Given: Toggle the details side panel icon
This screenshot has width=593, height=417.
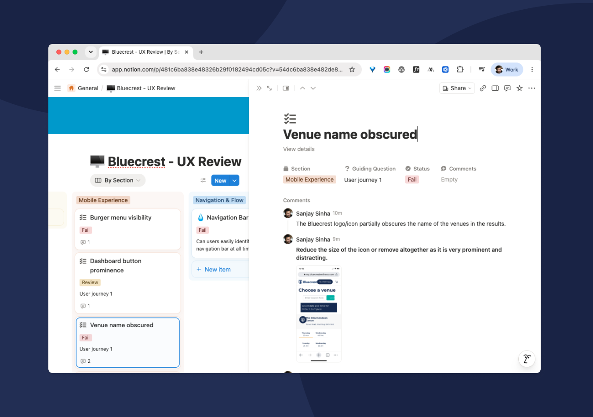Looking at the screenshot, I should coord(495,88).
